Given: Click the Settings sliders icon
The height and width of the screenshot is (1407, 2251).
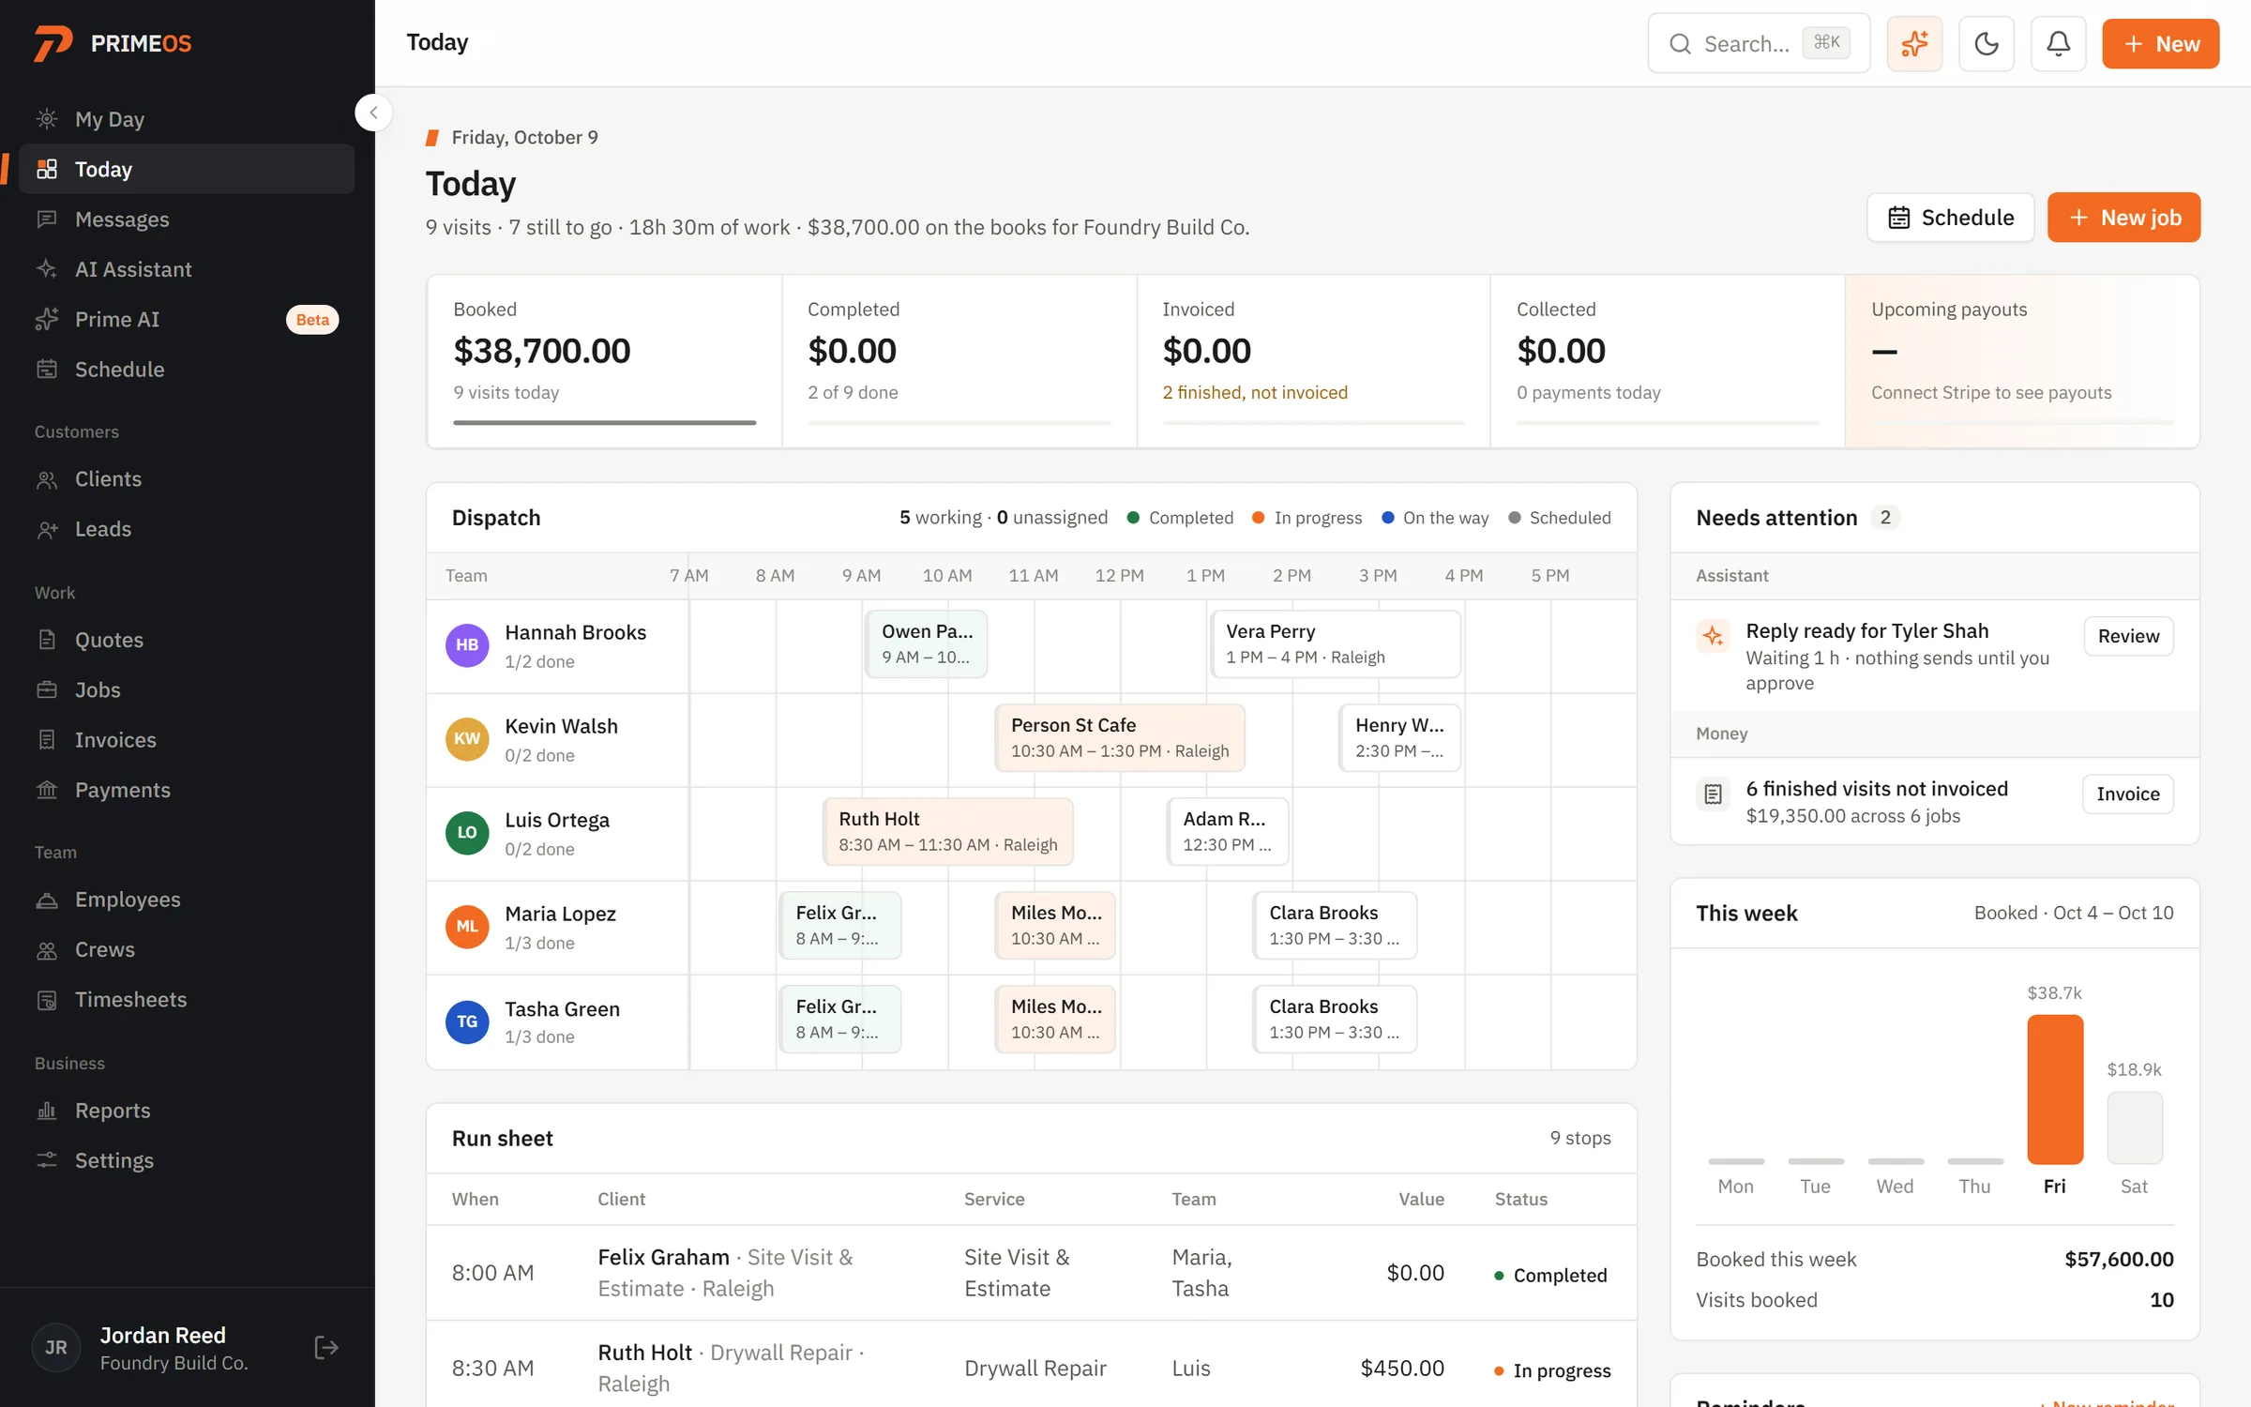Looking at the screenshot, I should pos(47,1160).
